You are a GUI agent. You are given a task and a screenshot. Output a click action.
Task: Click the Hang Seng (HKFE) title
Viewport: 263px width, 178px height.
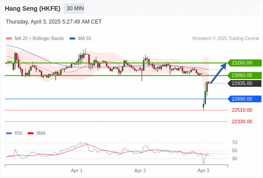[33, 8]
